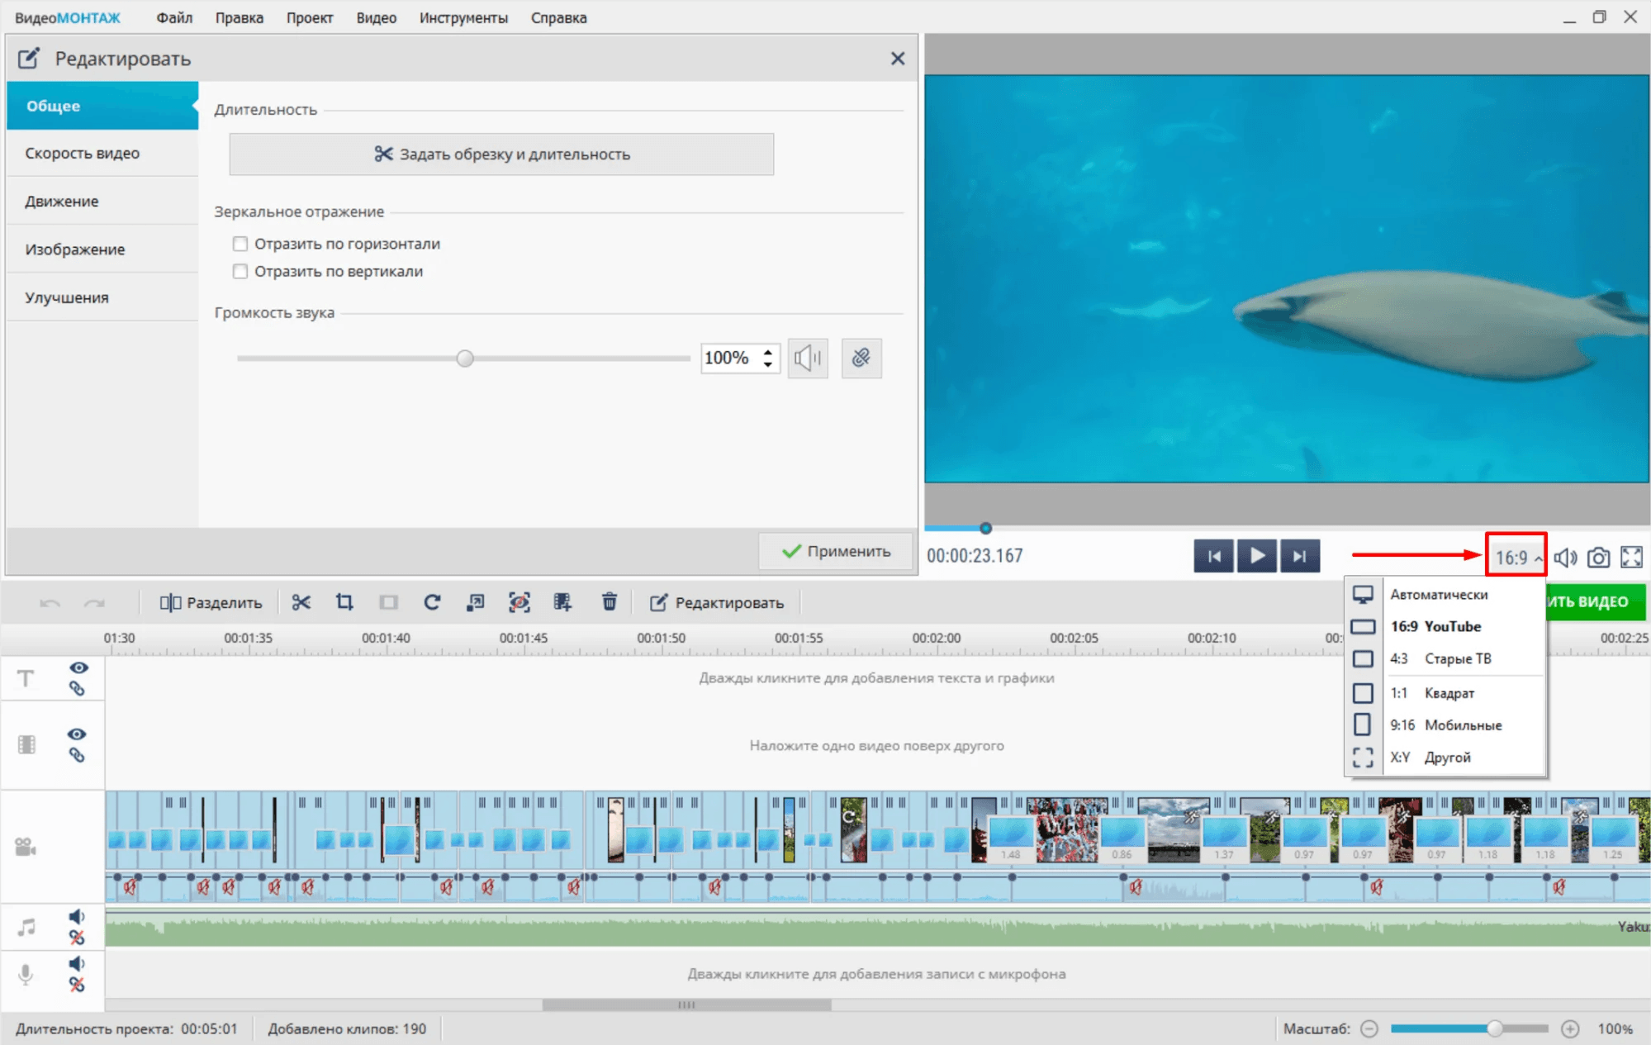
Task: Click the speaker icon next to 100%
Action: [x=807, y=358]
